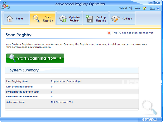163x122 pixels.
Task: Click 'Registry not Scanned yet' value
Action: tap(66, 81)
